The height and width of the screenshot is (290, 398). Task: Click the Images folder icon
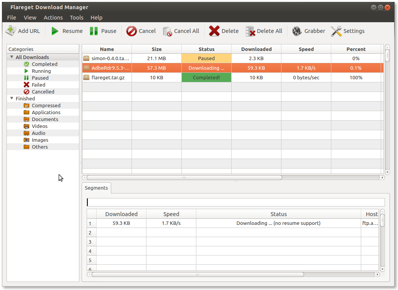[x=26, y=140]
